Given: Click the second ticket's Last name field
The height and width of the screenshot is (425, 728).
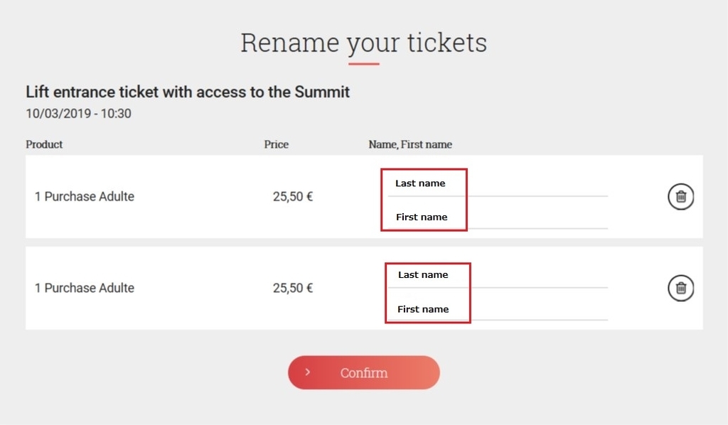Looking at the screenshot, I should 498,275.
